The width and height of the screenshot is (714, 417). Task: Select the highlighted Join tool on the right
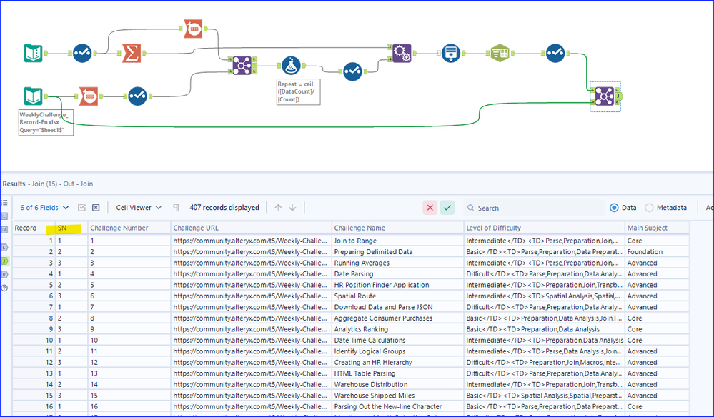click(x=604, y=96)
